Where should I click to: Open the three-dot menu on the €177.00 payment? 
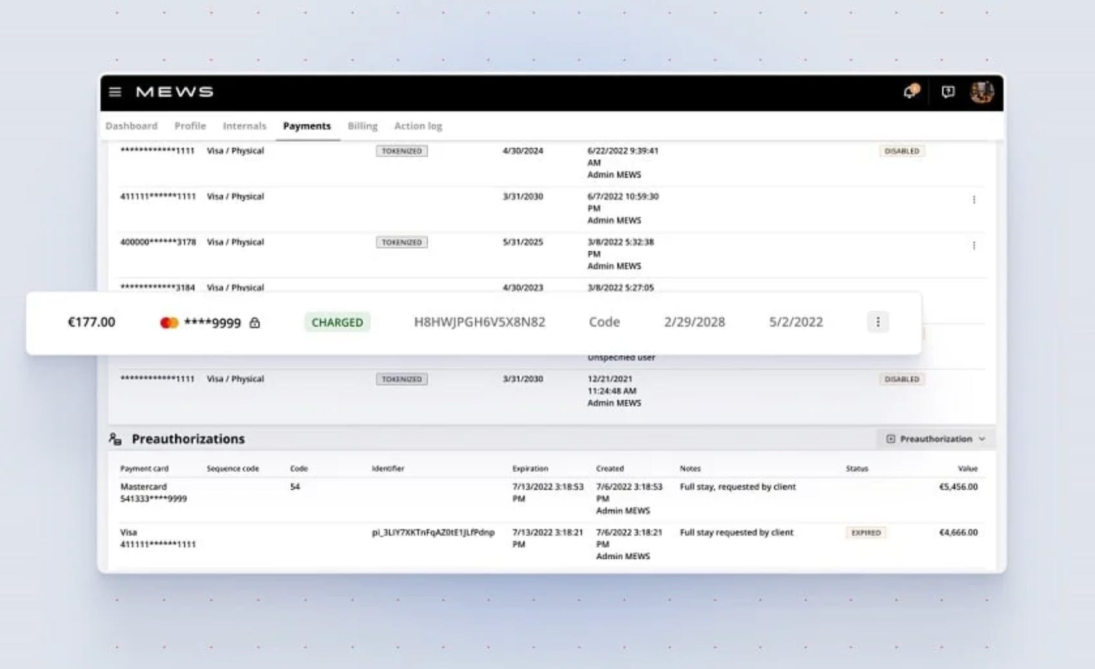[877, 322]
